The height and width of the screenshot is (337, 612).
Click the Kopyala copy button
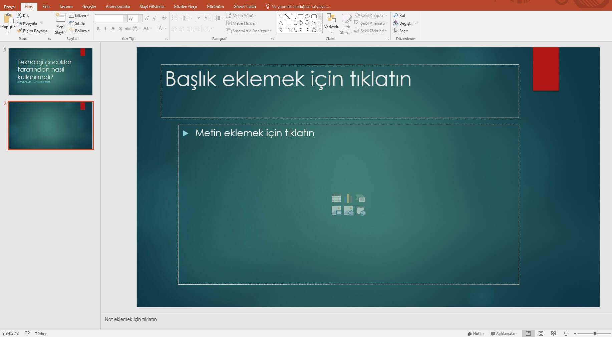coord(27,23)
